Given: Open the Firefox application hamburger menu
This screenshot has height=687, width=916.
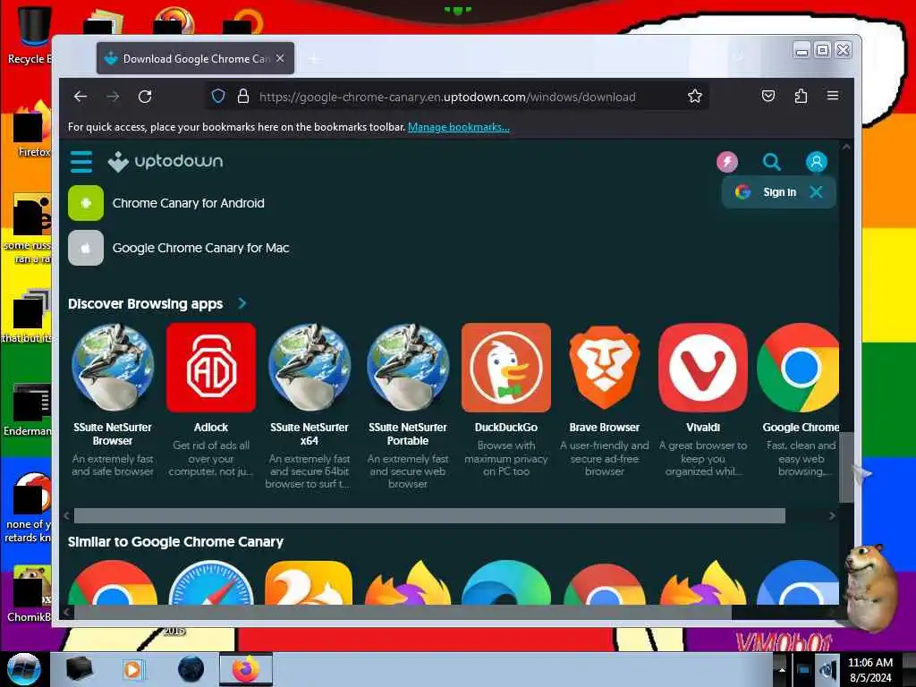Looking at the screenshot, I should (833, 96).
